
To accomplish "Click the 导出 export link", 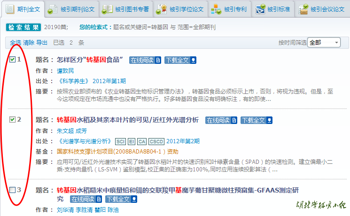I will [x=42, y=43].
